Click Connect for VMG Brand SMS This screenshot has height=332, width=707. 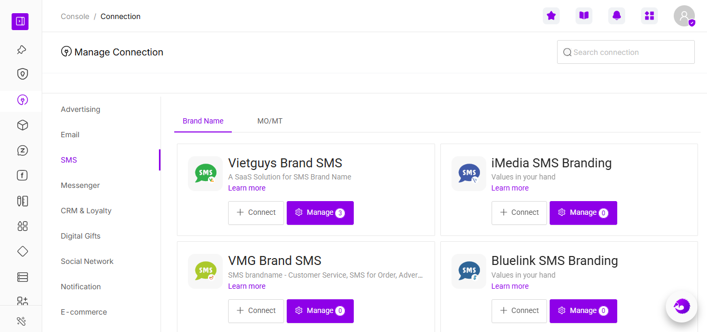tap(256, 311)
